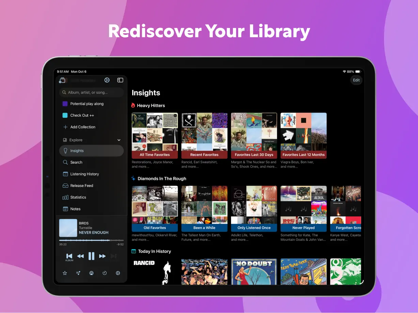Click the Search magnifier icon in Explore list
Screen dimensions: 418x313
tap(65, 162)
